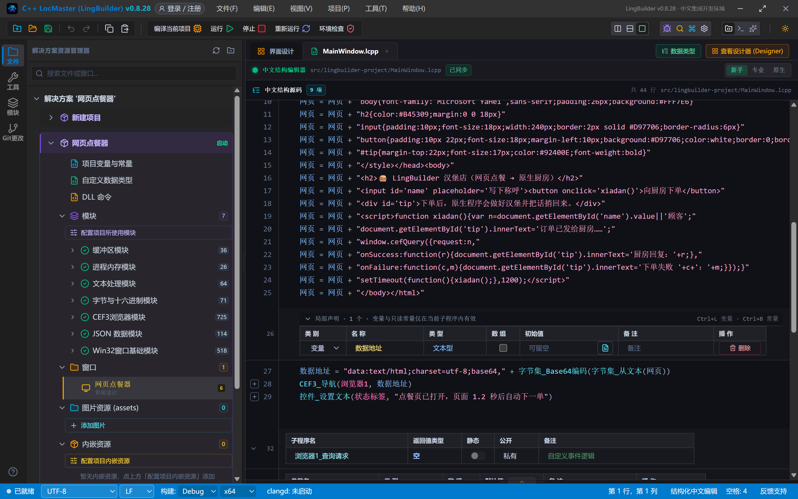Select the 新手 editor mode
798x499 pixels.
point(737,70)
